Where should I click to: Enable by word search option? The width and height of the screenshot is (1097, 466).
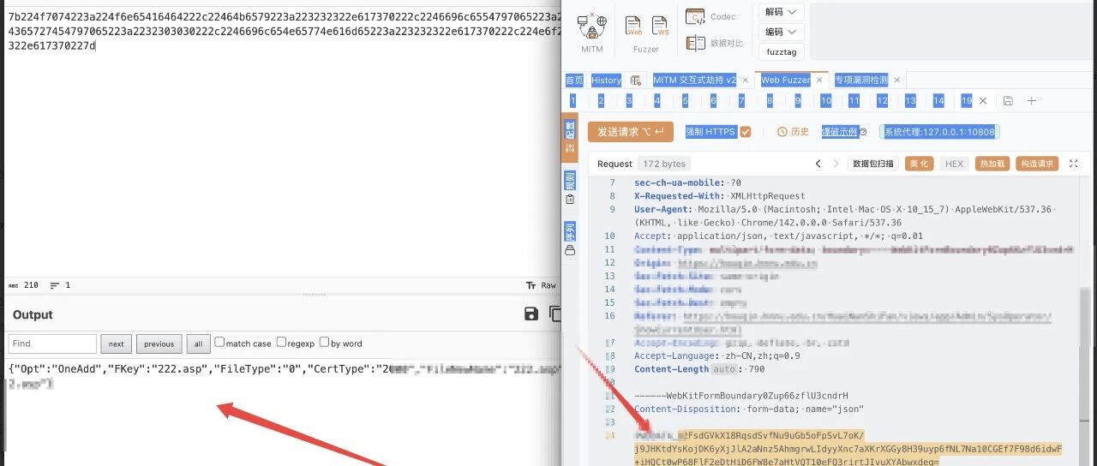[324, 342]
